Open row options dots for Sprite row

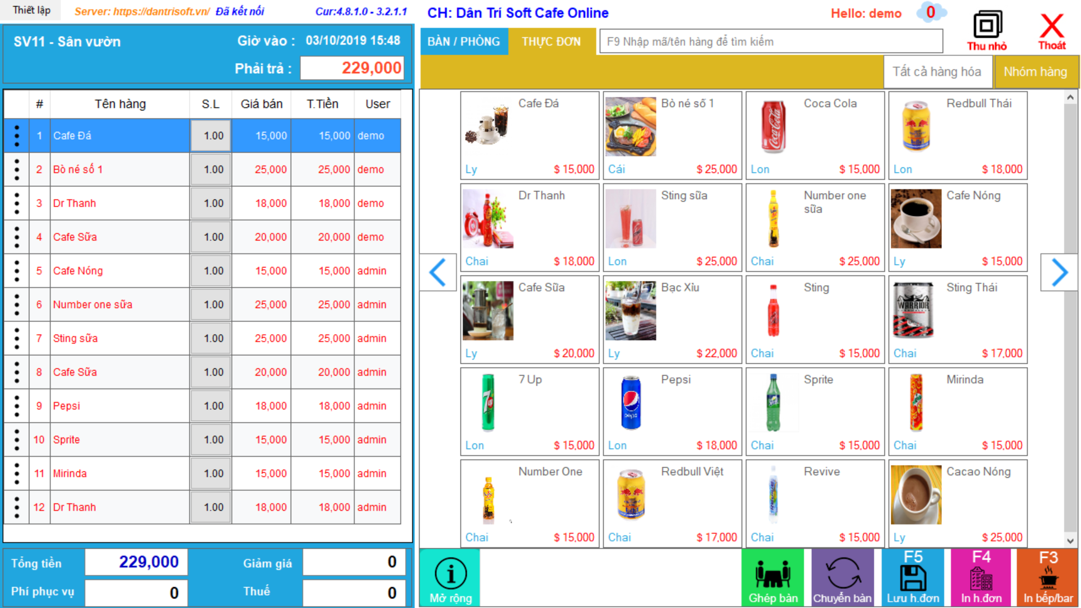[16, 440]
